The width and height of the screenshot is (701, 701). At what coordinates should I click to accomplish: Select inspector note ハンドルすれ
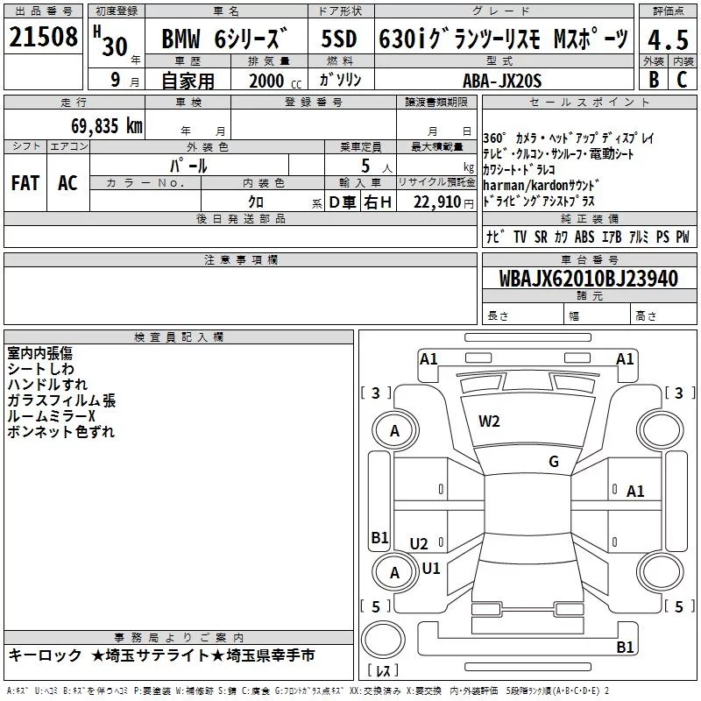click(47, 385)
